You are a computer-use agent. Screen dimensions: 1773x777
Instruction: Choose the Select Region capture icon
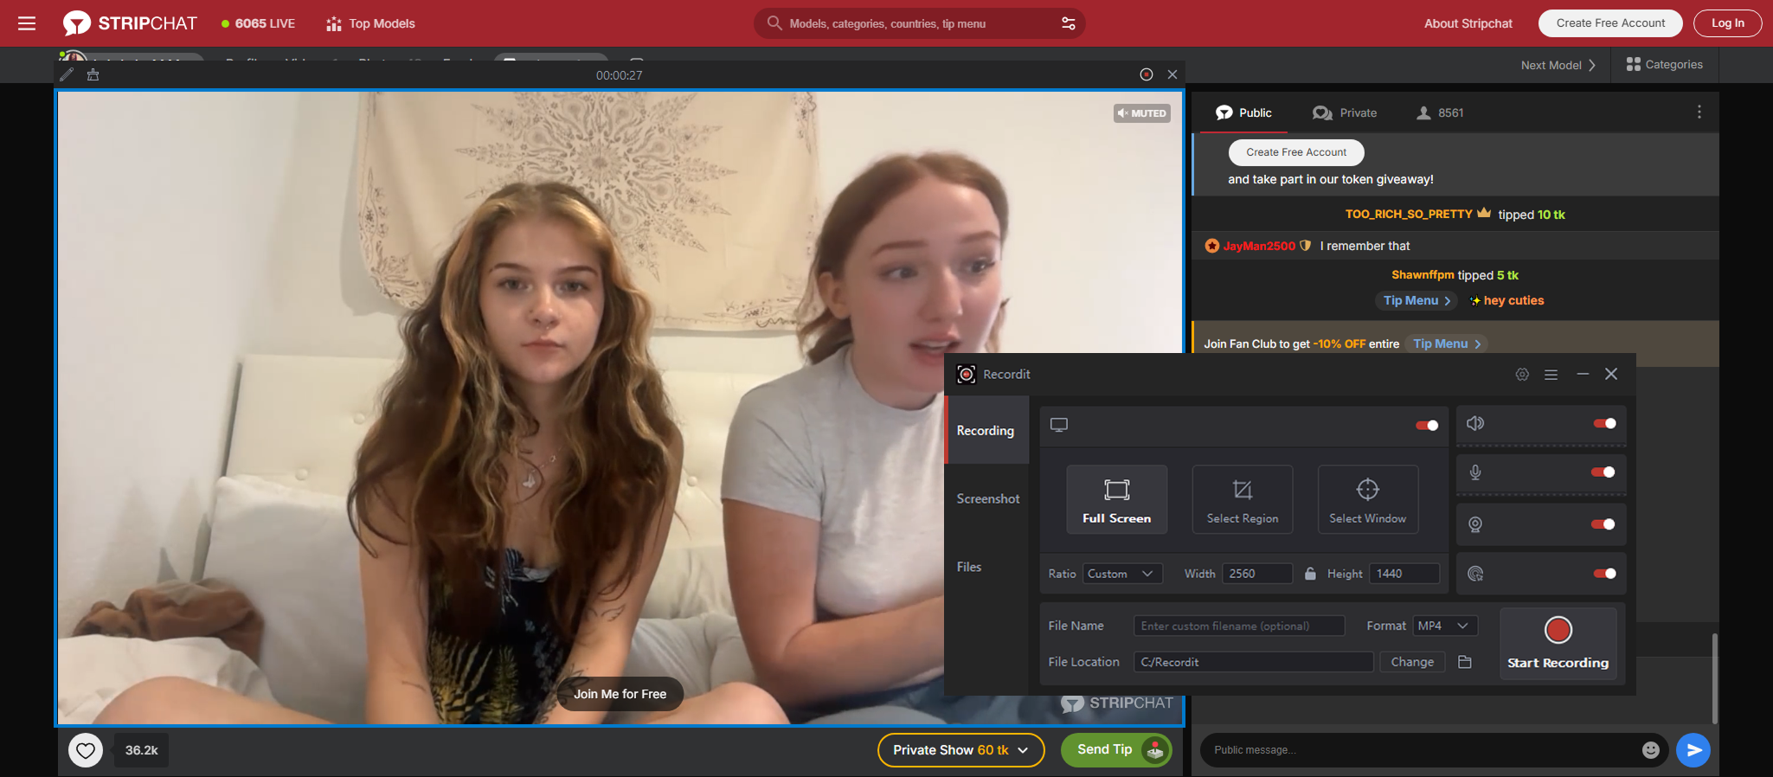click(1242, 491)
